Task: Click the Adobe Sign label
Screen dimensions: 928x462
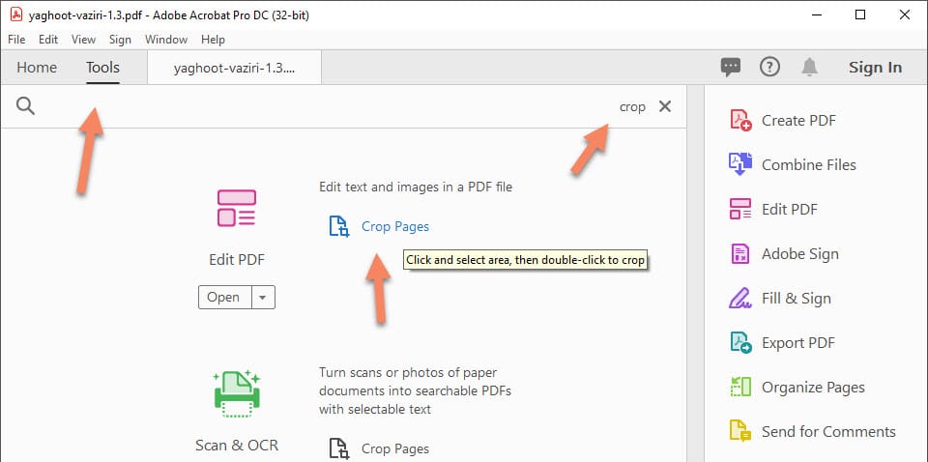Action: 800,254
